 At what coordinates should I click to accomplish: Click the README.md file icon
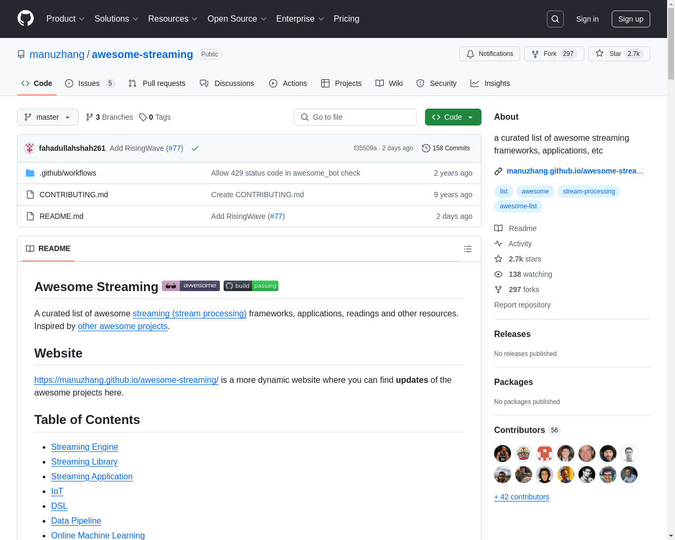30,216
